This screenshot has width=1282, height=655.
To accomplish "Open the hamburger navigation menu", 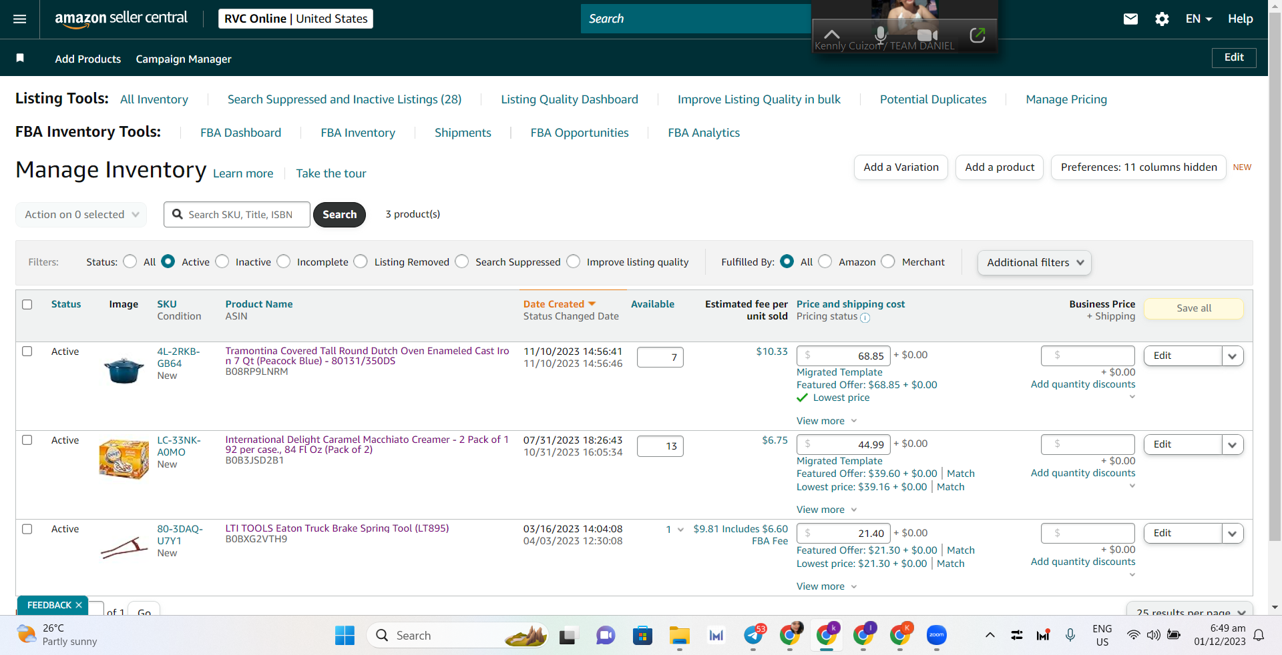I will [20, 19].
